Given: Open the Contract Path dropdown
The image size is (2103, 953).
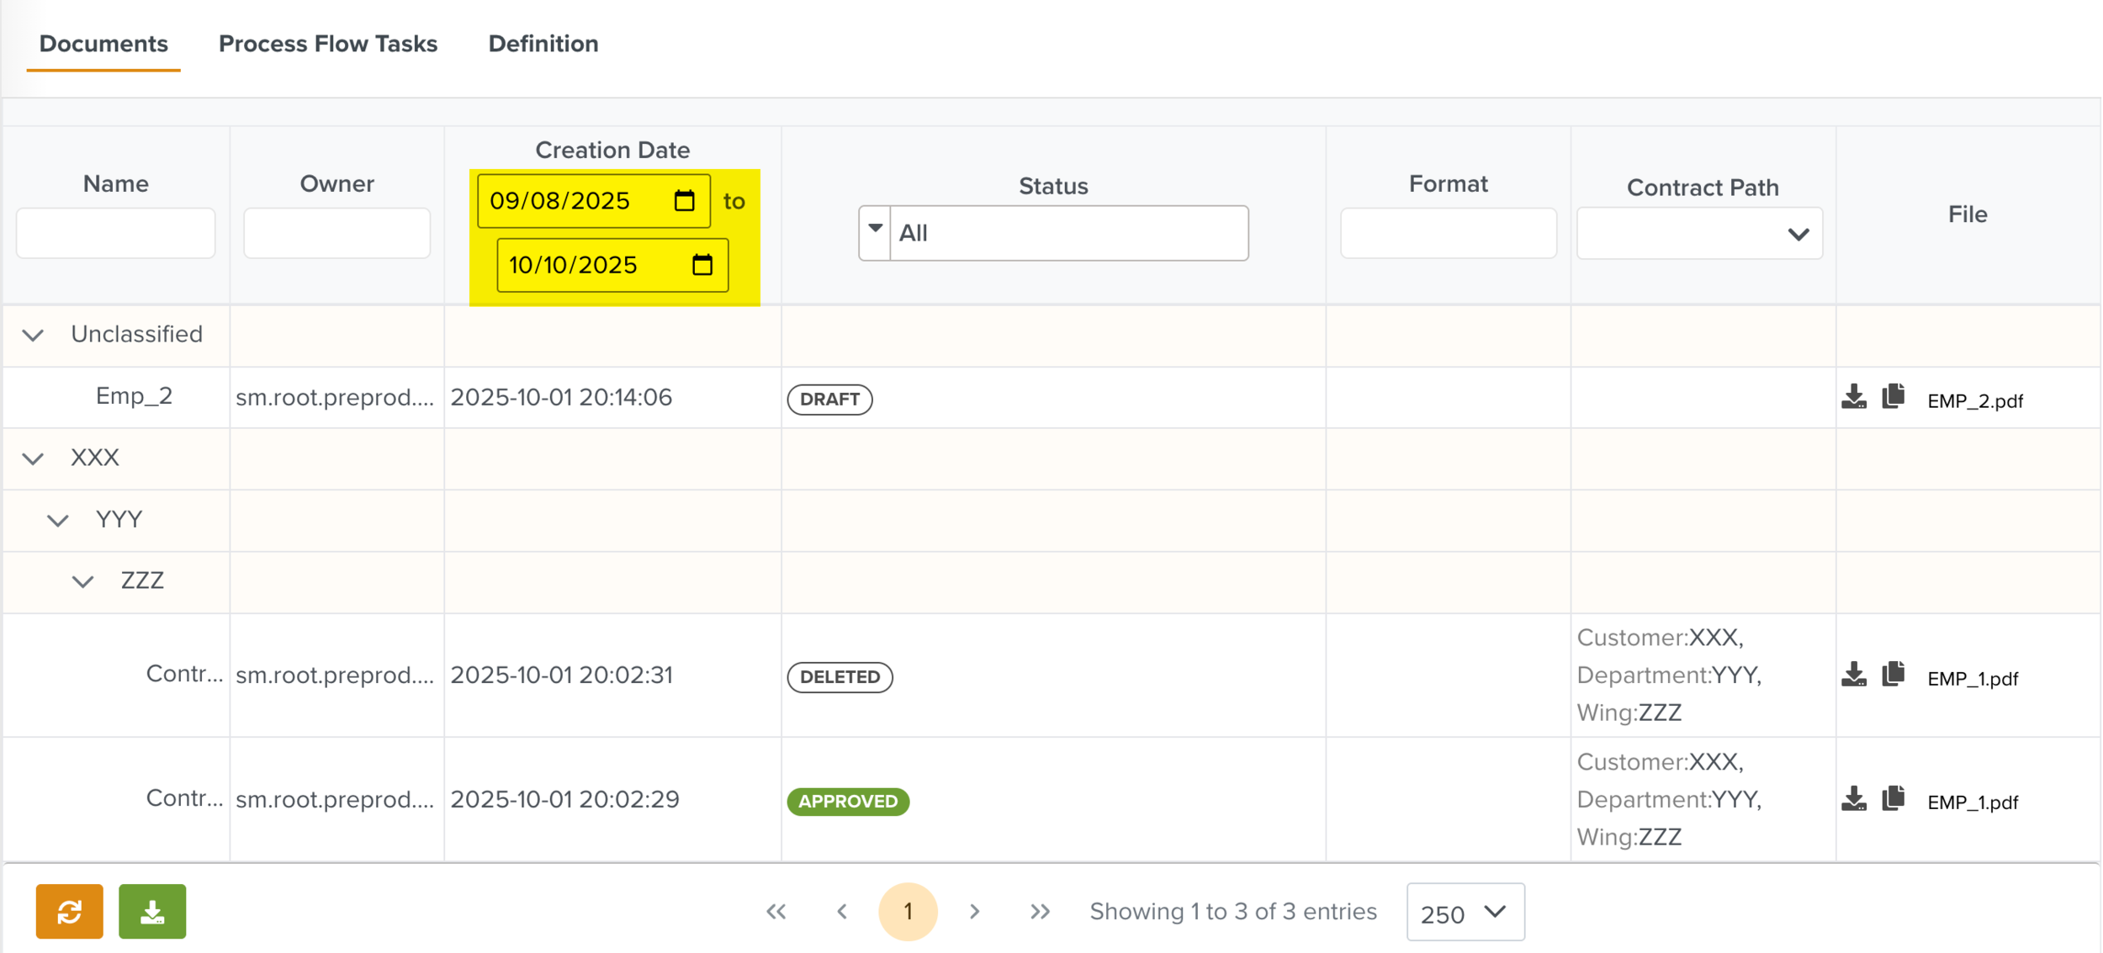Looking at the screenshot, I should click(x=1699, y=234).
